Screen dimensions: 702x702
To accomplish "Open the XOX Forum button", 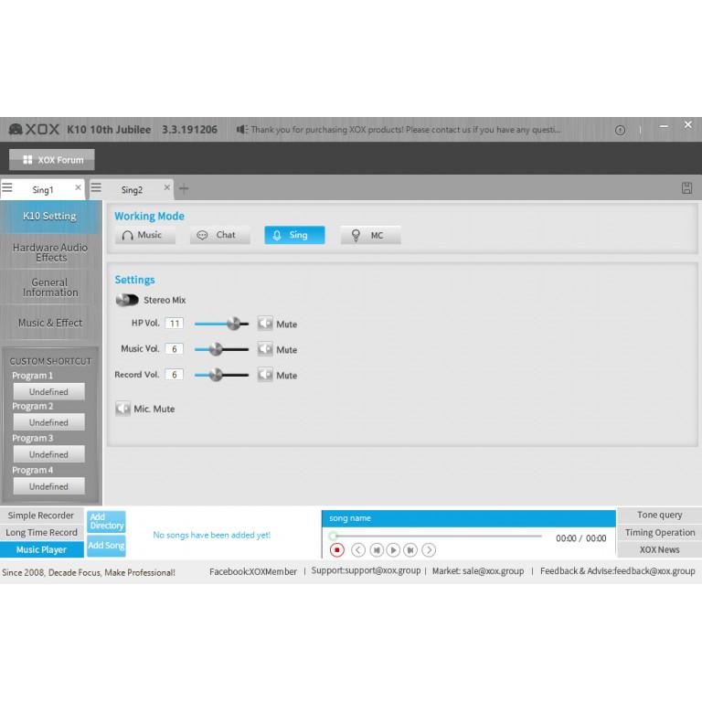I will point(52,160).
